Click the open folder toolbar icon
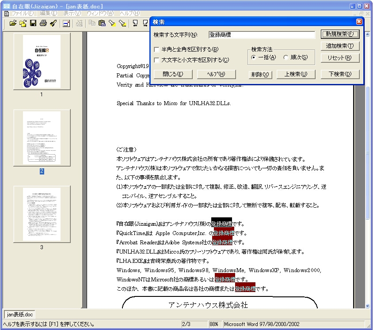 (x=13, y=23)
